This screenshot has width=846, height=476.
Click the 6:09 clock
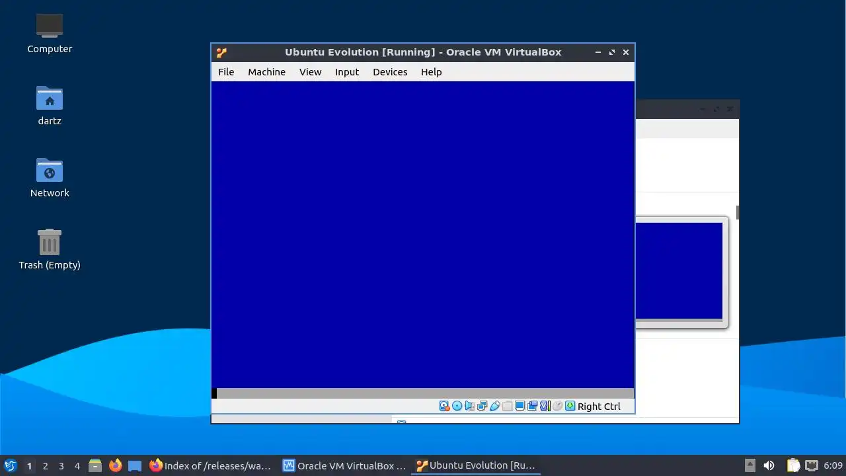point(833,465)
